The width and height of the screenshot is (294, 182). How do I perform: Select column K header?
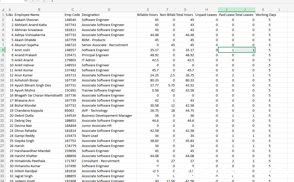point(263,10)
